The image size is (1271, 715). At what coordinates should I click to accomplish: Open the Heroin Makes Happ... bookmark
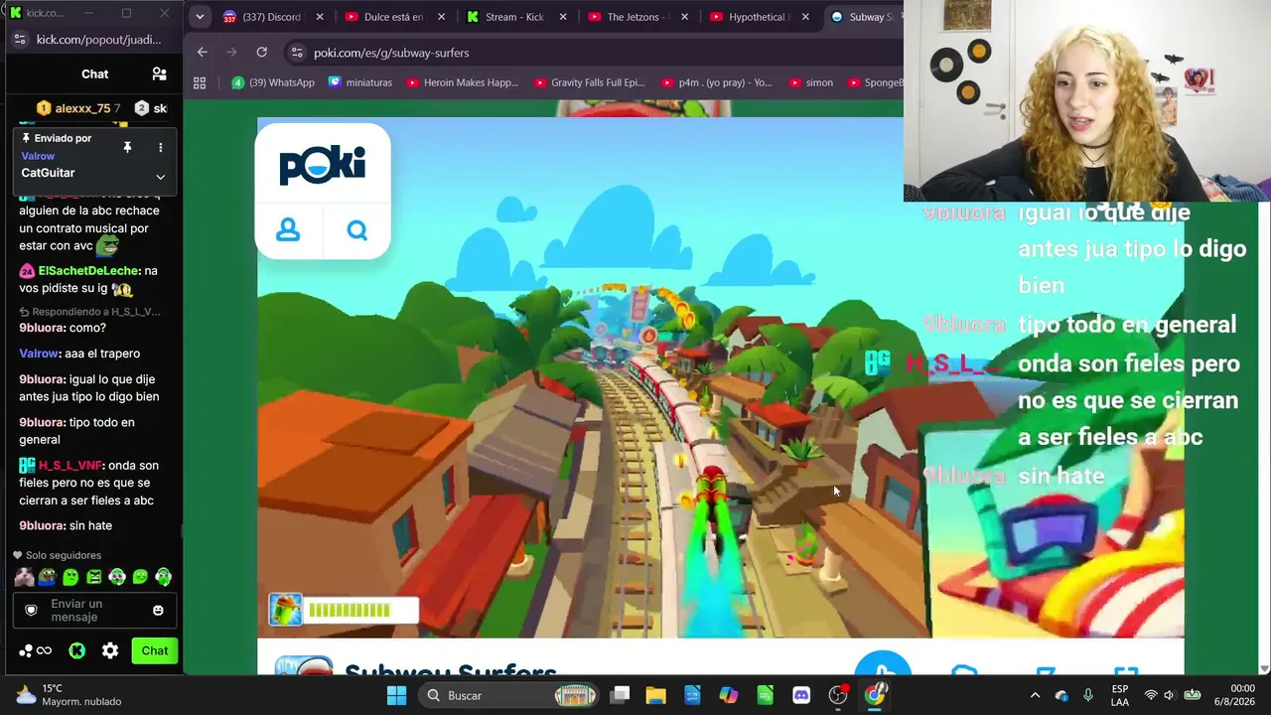click(x=462, y=82)
